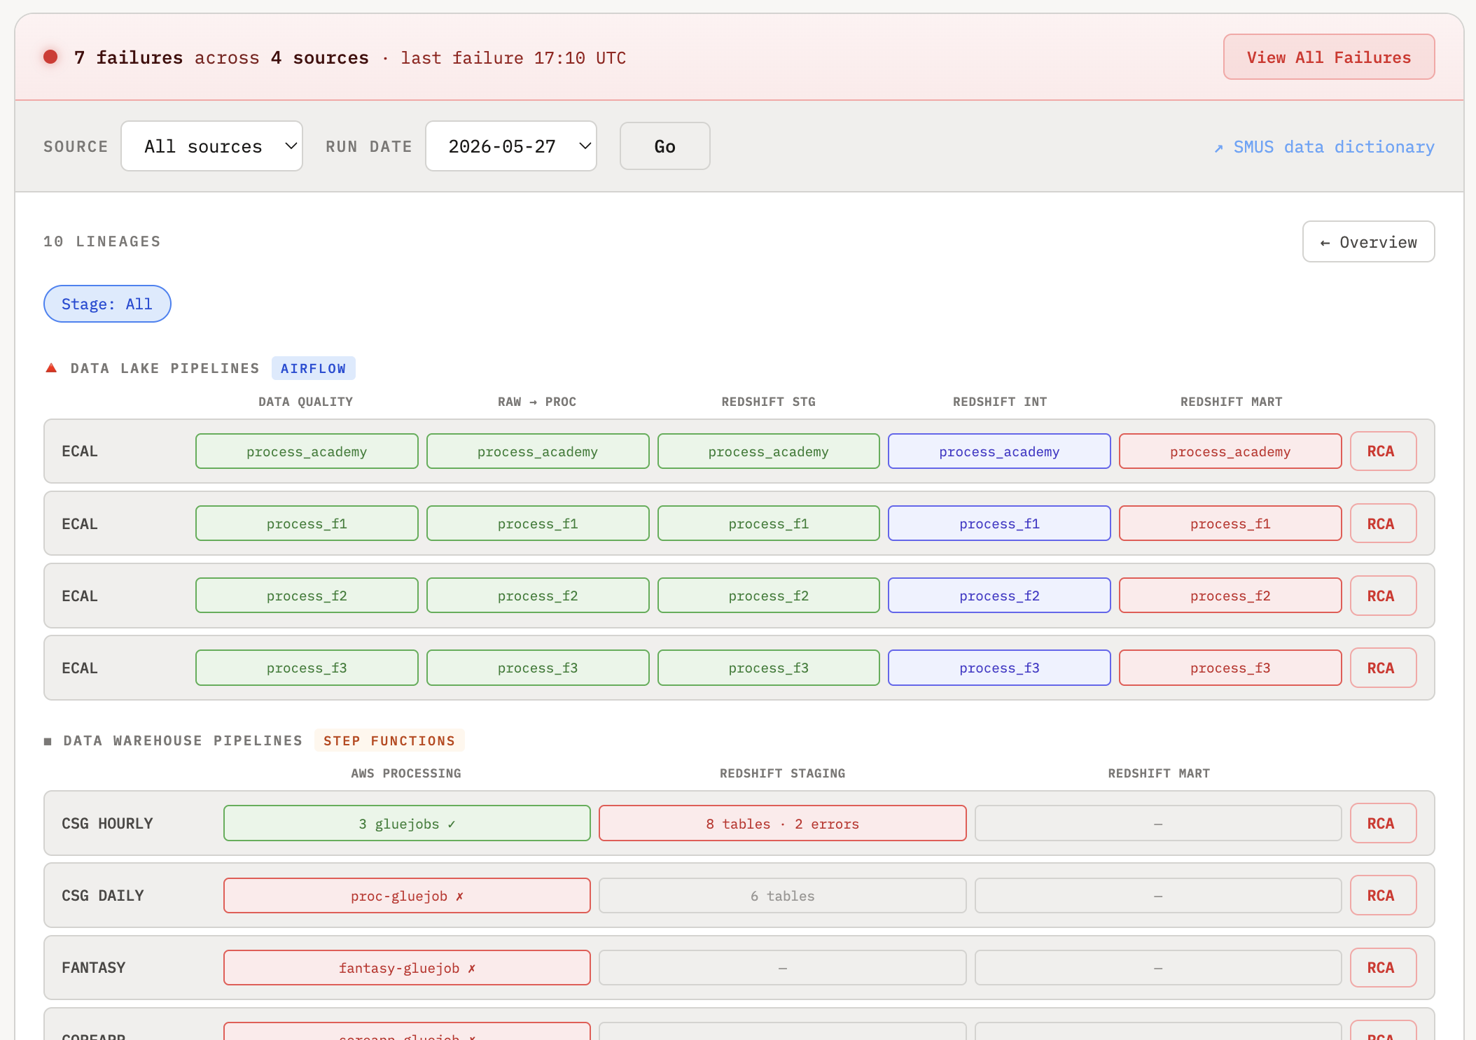Click the Stage: All filter chip

point(107,304)
